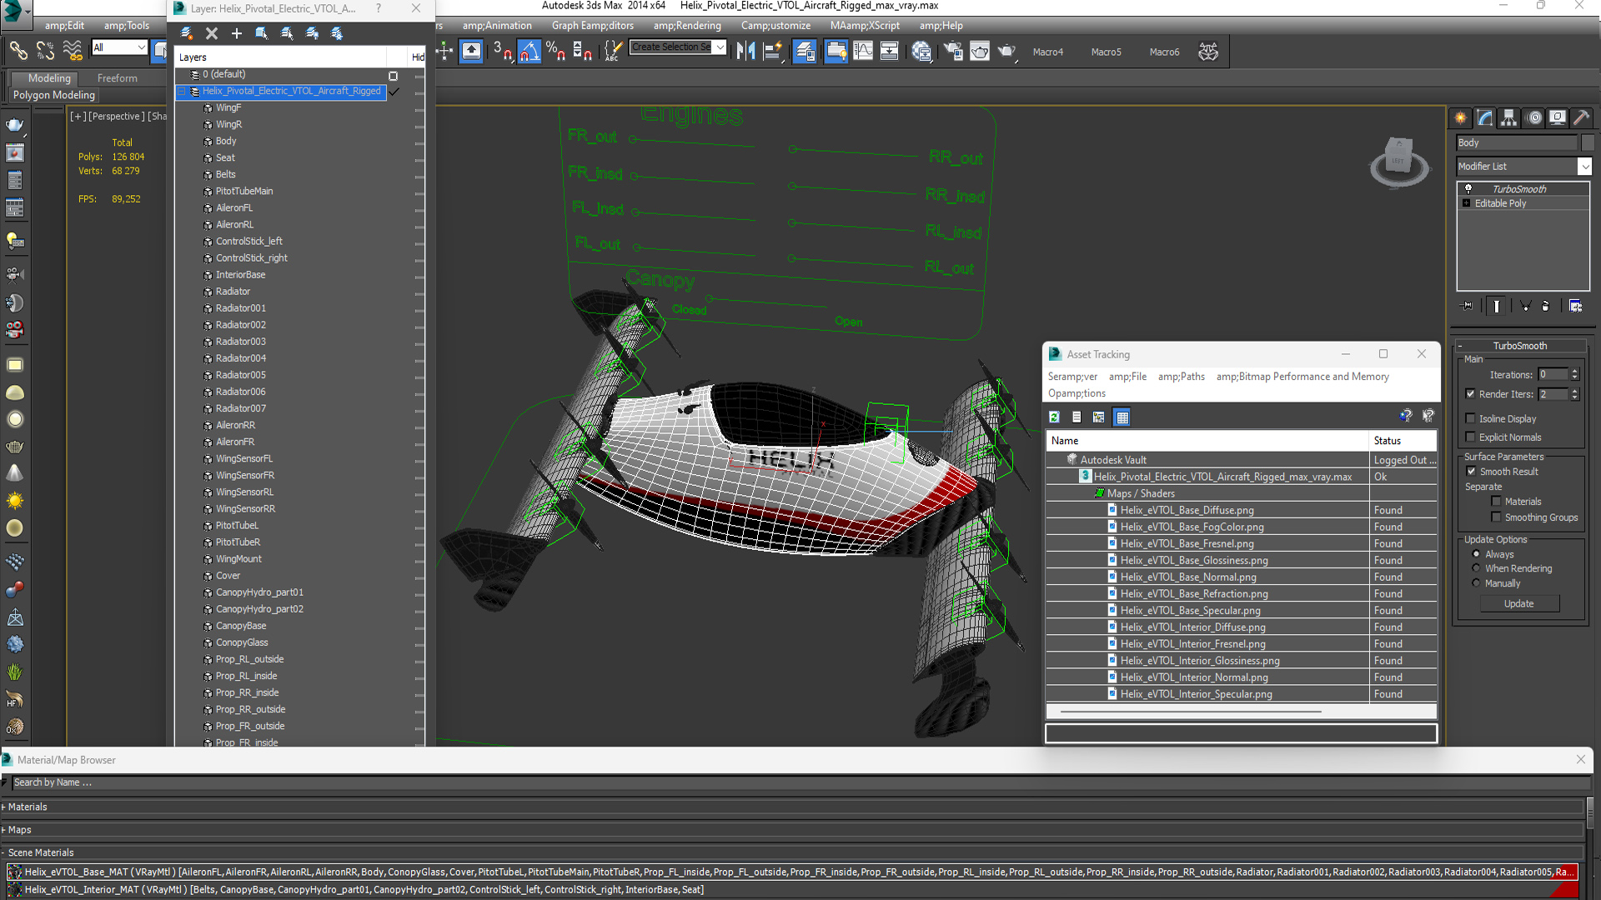The height and width of the screenshot is (900, 1601).
Task: Enable the Isoline Display checkbox
Action: tap(1471, 418)
